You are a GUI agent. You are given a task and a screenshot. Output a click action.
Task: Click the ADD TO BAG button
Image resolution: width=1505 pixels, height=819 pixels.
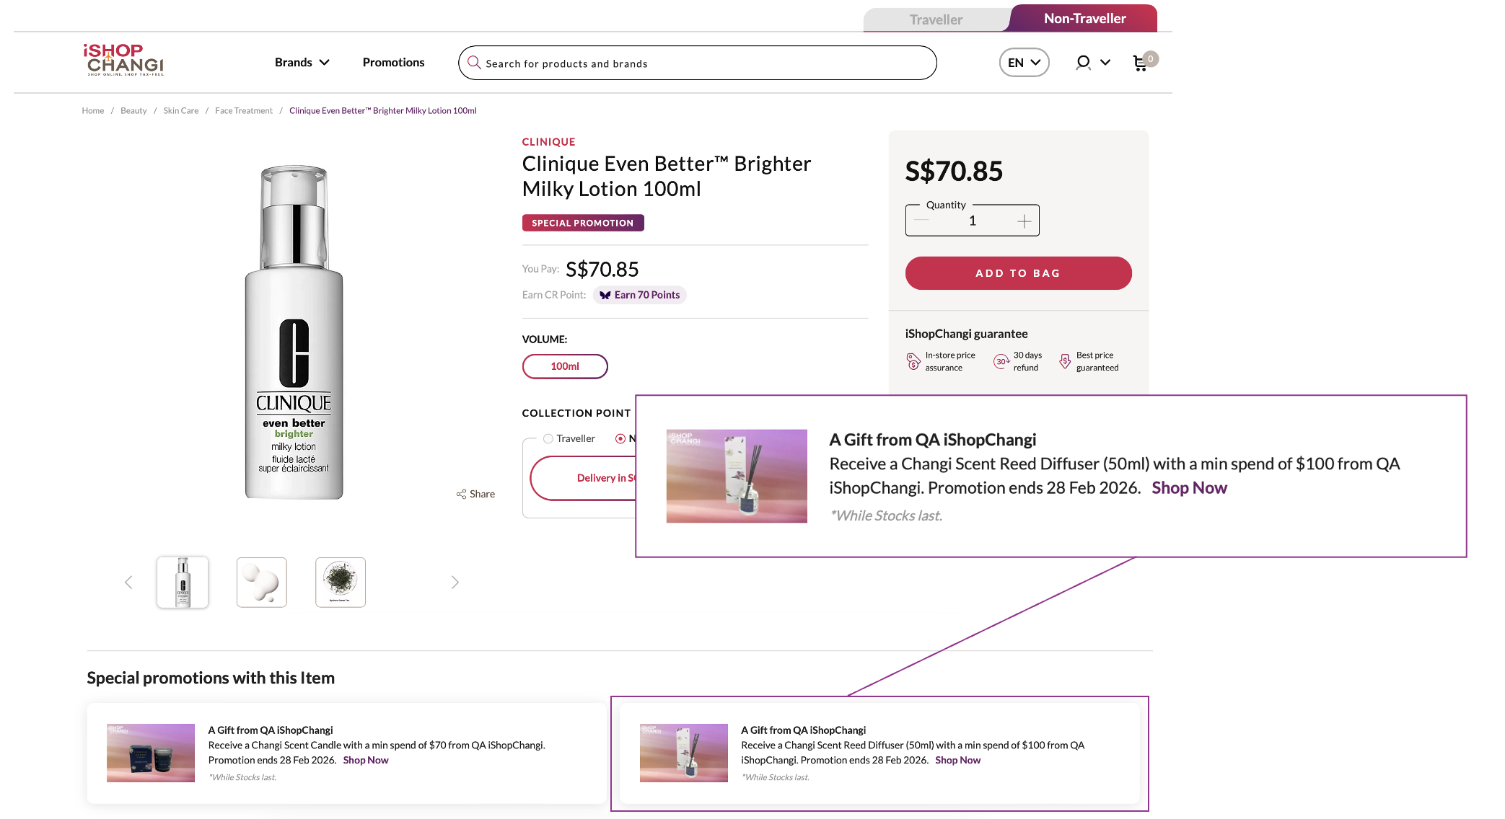[1018, 273]
